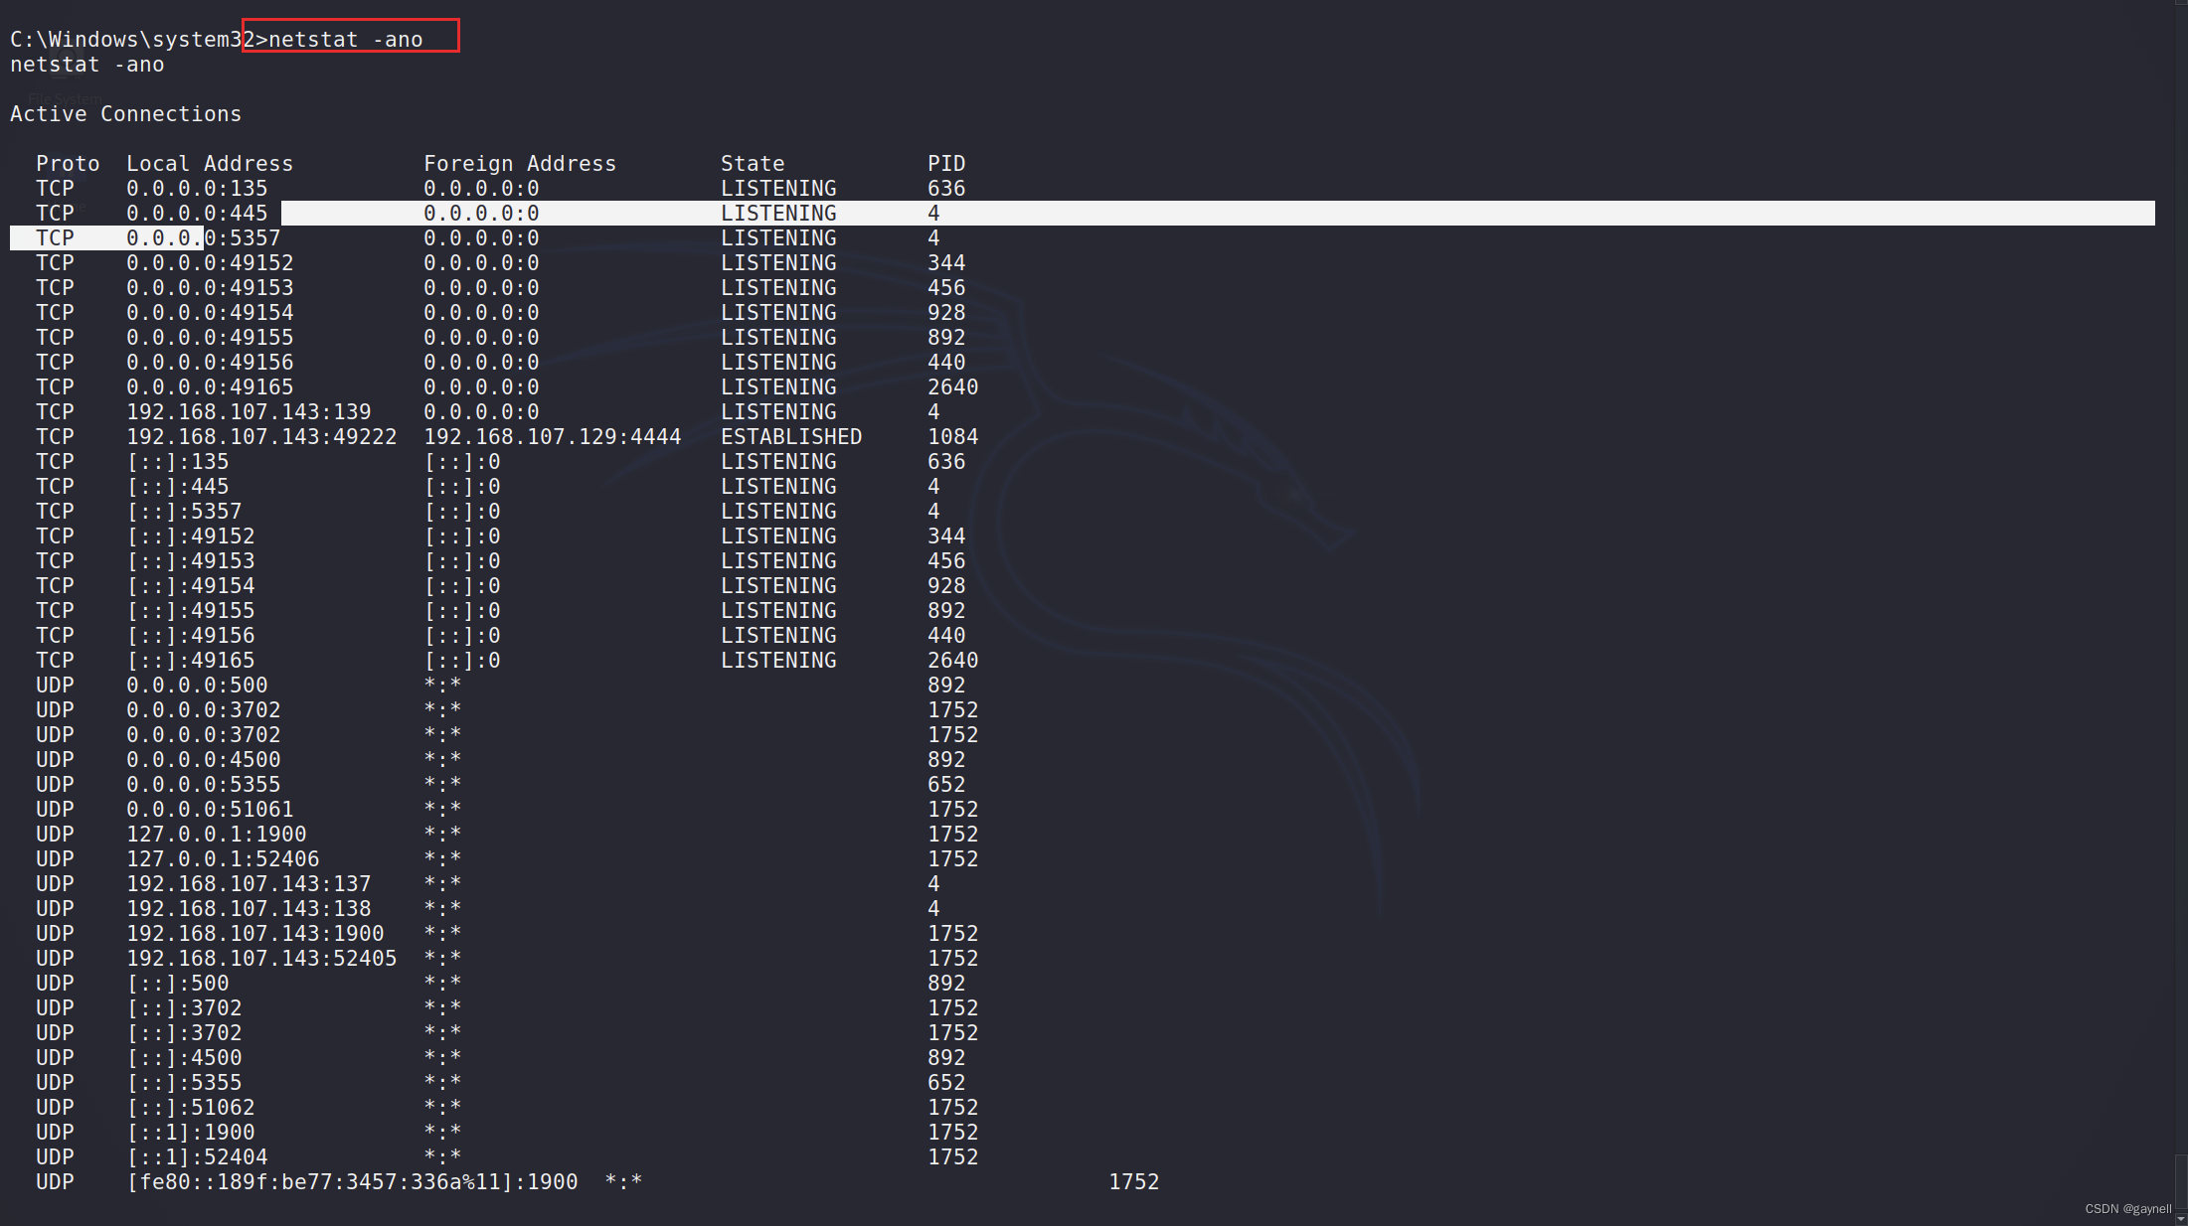Click UDP local address [::]:4500

(x=184, y=1058)
